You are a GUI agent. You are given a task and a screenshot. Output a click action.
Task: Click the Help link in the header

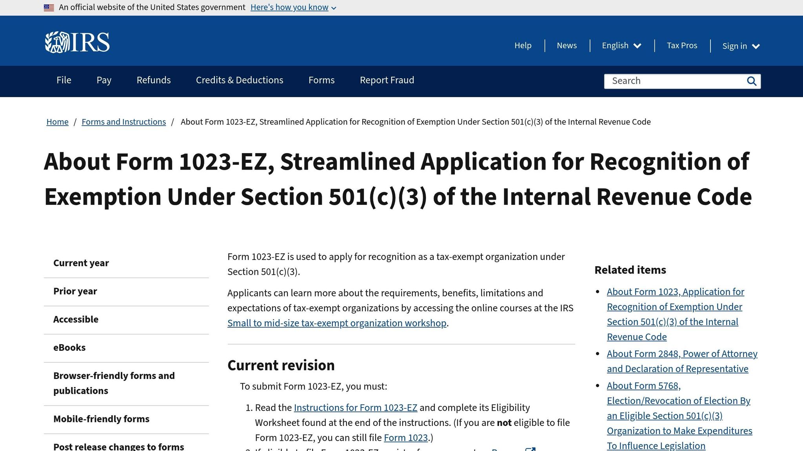[x=523, y=45]
